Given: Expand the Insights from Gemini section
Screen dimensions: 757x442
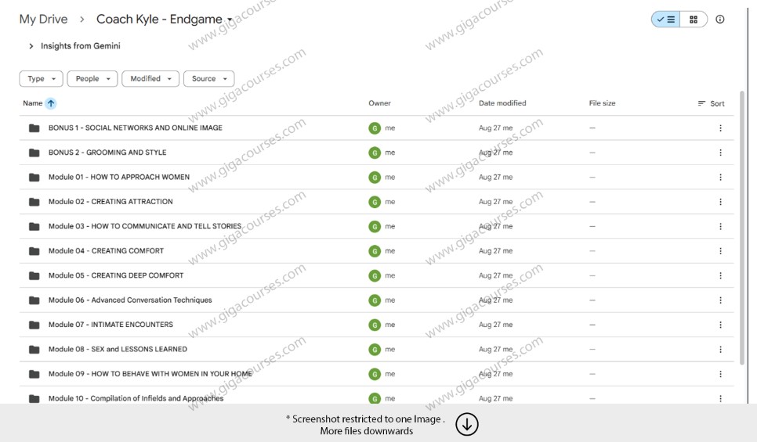Looking at the screenshot, I should pyautogui.click(x=31, y=46).
